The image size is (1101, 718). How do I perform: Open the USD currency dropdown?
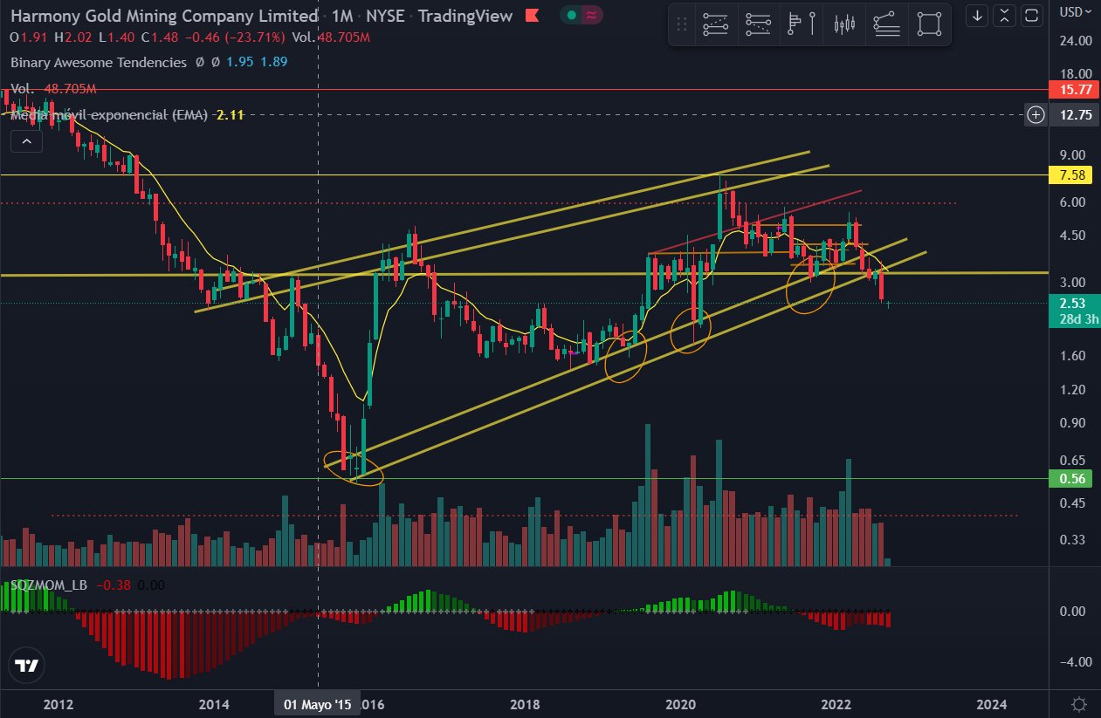[x=1075, y=10]
